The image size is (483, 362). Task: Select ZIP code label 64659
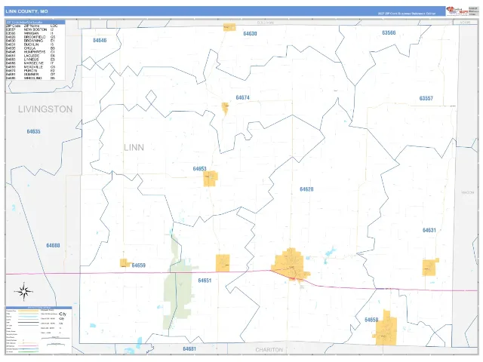[x=139, y=265]
